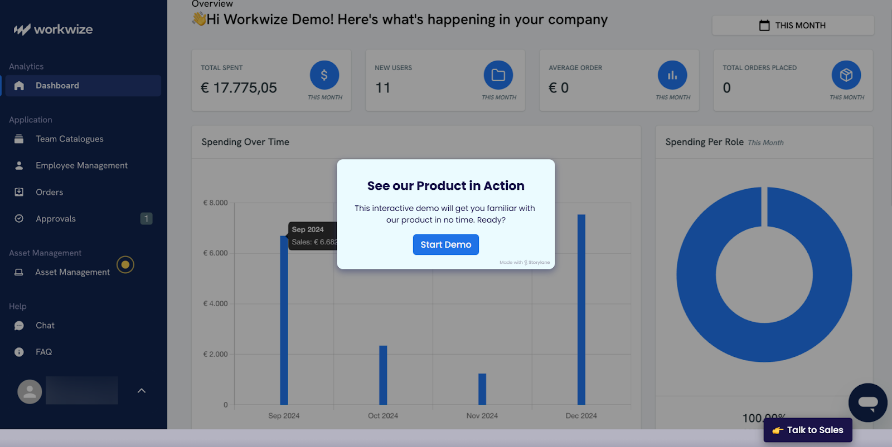This screenshot has height=447, width=892.
Task: Open Team Catalogues in the sidebar
Action: pos(69,139)
